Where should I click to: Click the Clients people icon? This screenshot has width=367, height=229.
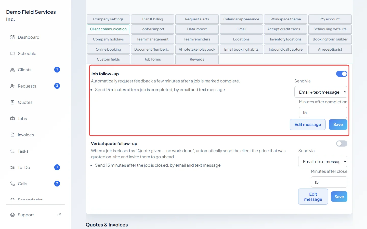(12, 70)
